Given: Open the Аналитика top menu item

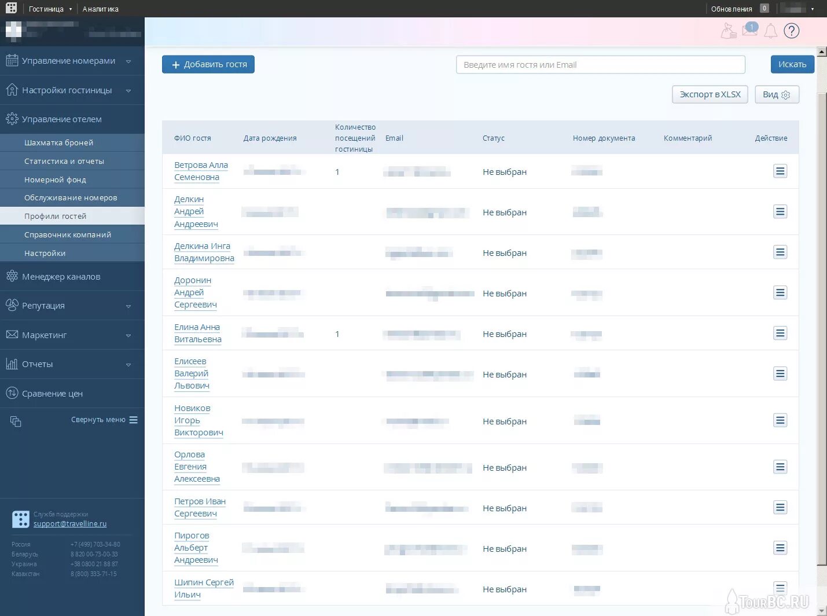Looking at the screenshot, I should point(100,9).
